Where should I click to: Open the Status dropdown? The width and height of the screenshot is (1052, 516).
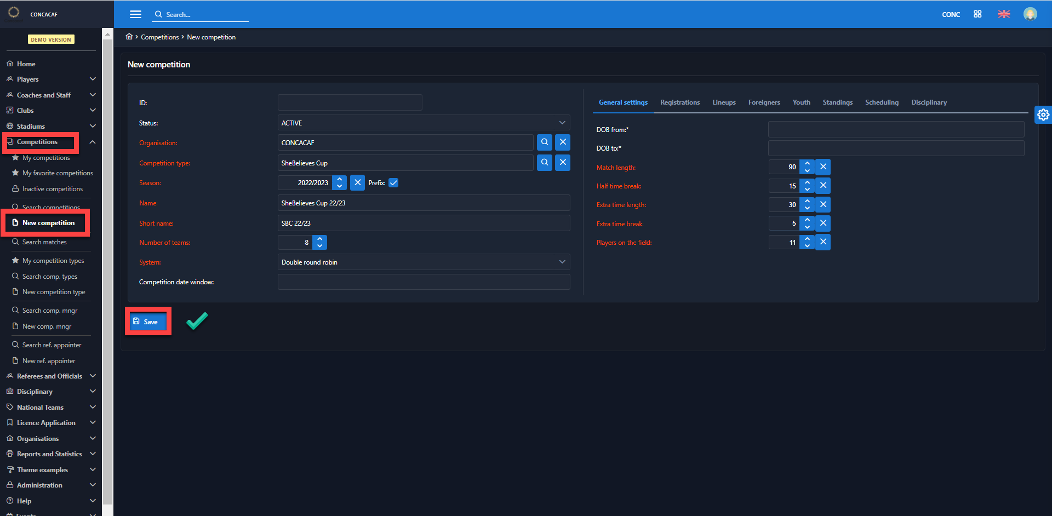[x=424, y=123]
